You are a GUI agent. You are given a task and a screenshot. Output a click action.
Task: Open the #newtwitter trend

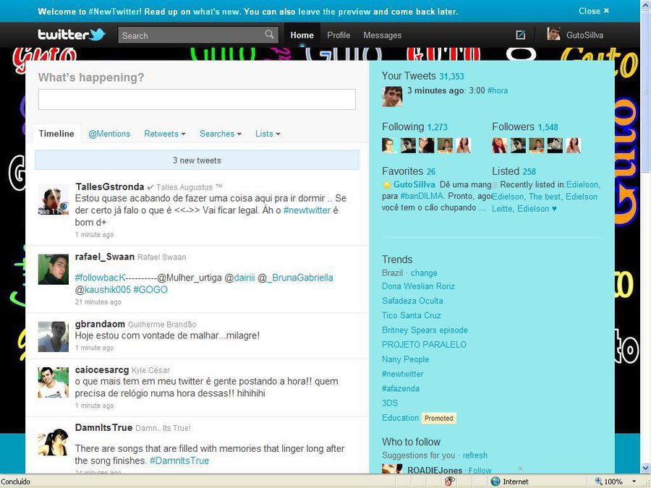pyautogui.click(x=403, y=374)
